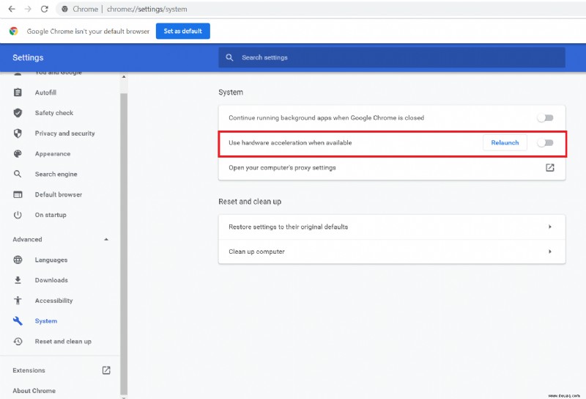Click the sidebar scroll up arrow
The width and height of the screenshot is (586, 399).
(x=124, y=77)
